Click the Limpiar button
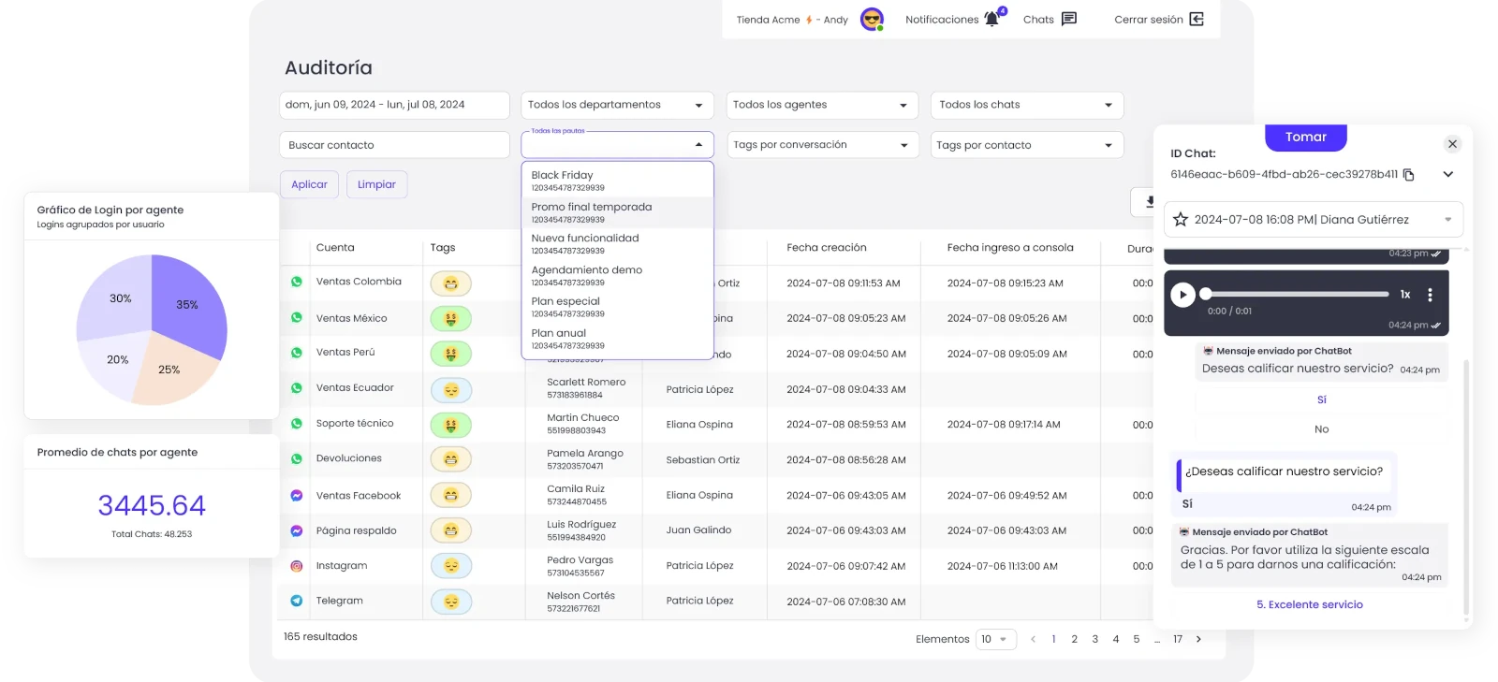Screen dimensions: 1498x682 tap(376, 184)
